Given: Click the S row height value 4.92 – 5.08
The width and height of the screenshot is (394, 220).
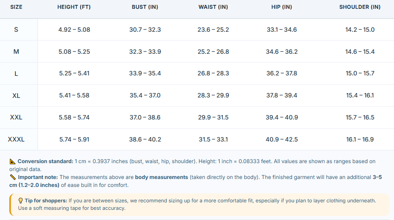Looking at the screenshot, I should pos(74,30).
